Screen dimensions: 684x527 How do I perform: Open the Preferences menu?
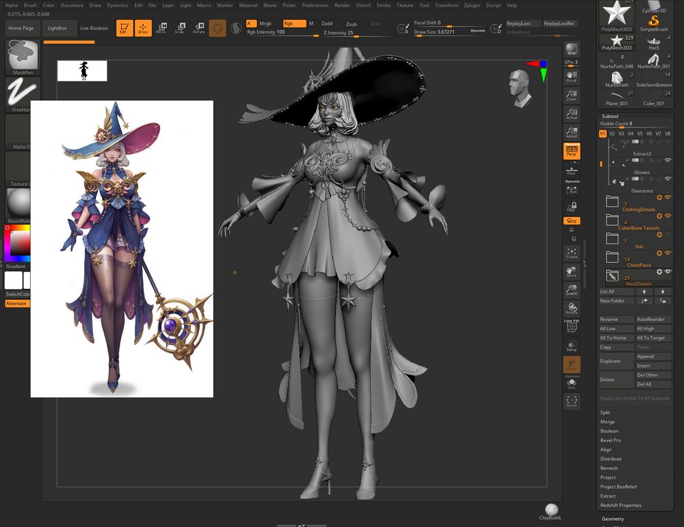pyautogui.click(x=315, y=5)
